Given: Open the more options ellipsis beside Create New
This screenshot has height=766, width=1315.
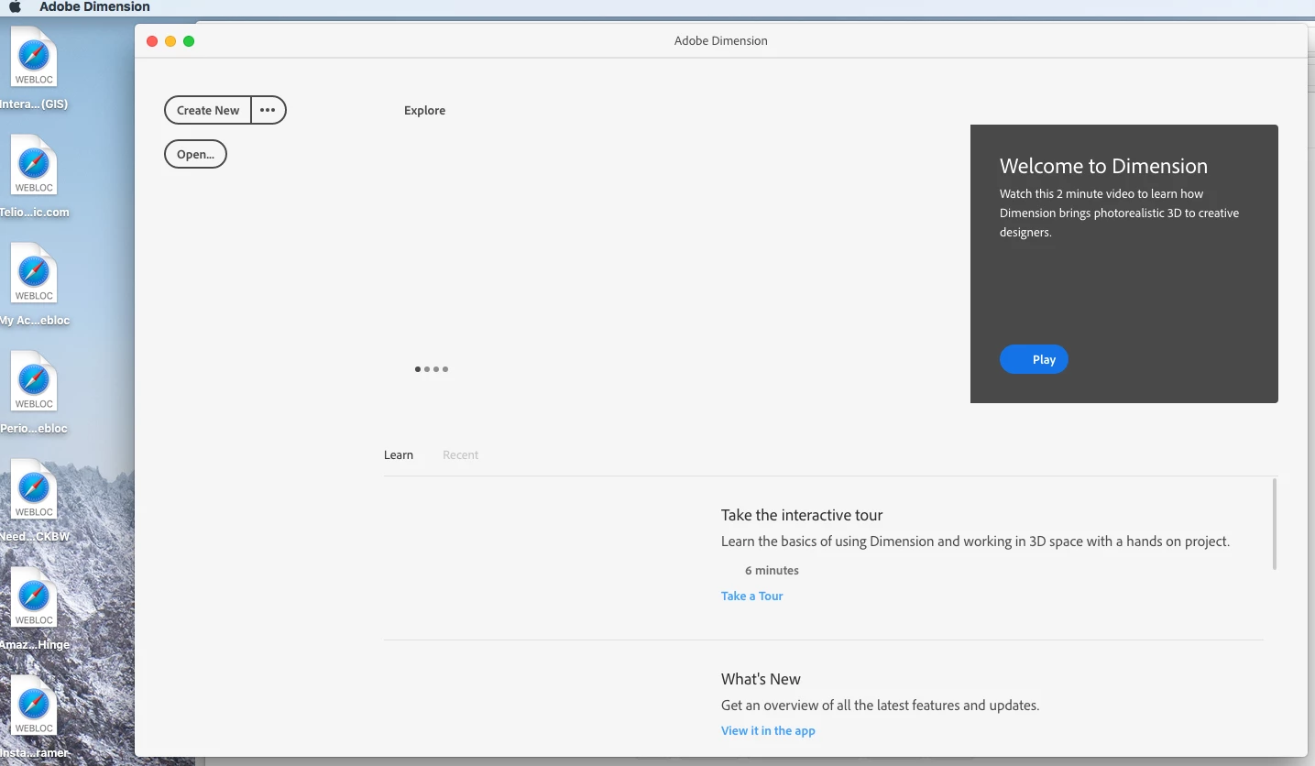Looking at the screenshot, I should coord(268,110).
